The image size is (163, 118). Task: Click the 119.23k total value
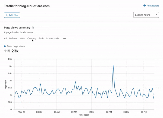pyautogui.click(x=11, y=51)
